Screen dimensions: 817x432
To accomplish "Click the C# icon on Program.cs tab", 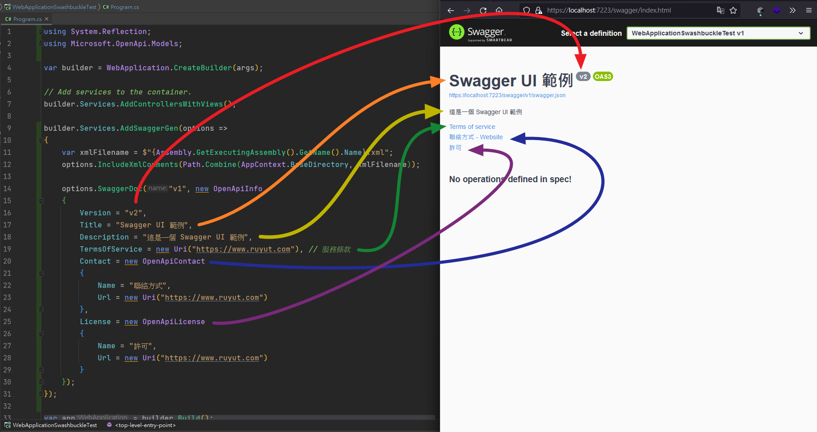I will point(8,19).
